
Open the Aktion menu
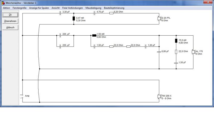click(x=6, y=8)
